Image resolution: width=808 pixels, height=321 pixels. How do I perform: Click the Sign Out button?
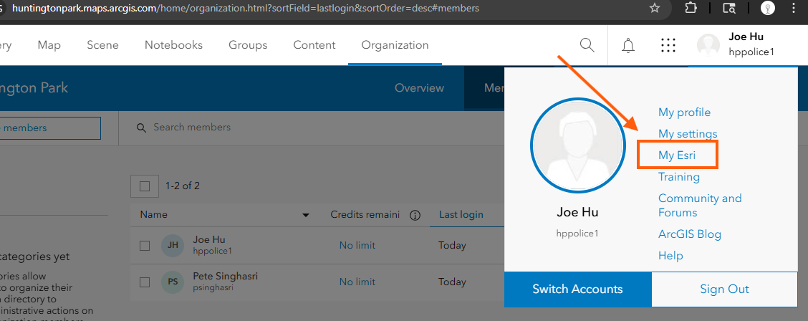coord(724,289)
